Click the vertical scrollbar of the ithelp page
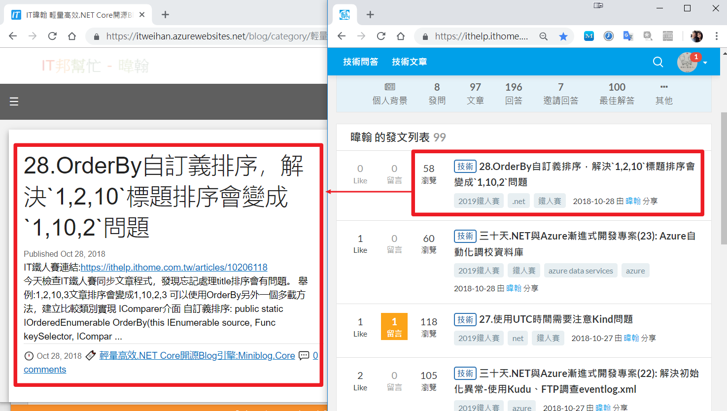 coord(724,178)
